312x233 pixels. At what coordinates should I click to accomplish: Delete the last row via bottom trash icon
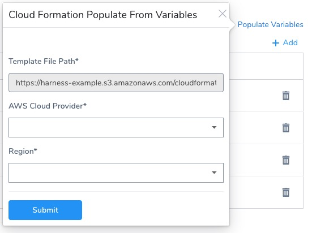point(286,192)
